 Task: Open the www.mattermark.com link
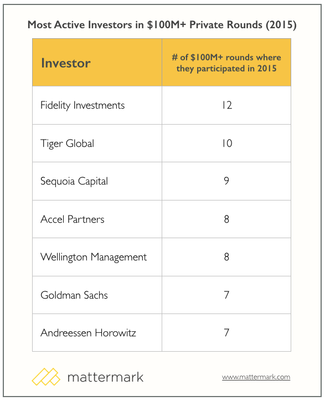[x=256, y=377]
